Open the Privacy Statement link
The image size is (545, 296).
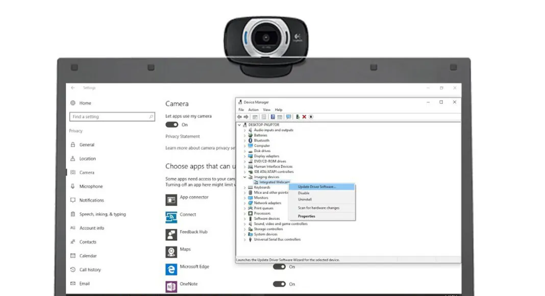point(182,136)
